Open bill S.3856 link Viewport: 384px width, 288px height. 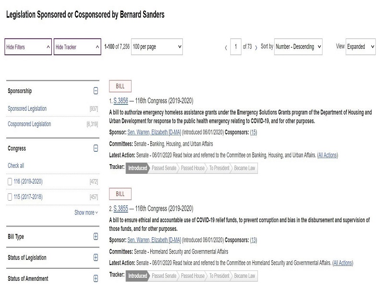click(x=121, y=101)
